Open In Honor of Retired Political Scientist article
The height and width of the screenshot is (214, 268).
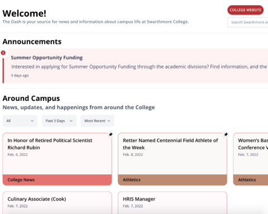pyautogui.click(x=50, y=144)
